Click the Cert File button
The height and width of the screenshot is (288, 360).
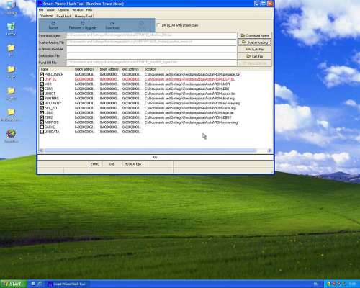pos(254,56)
